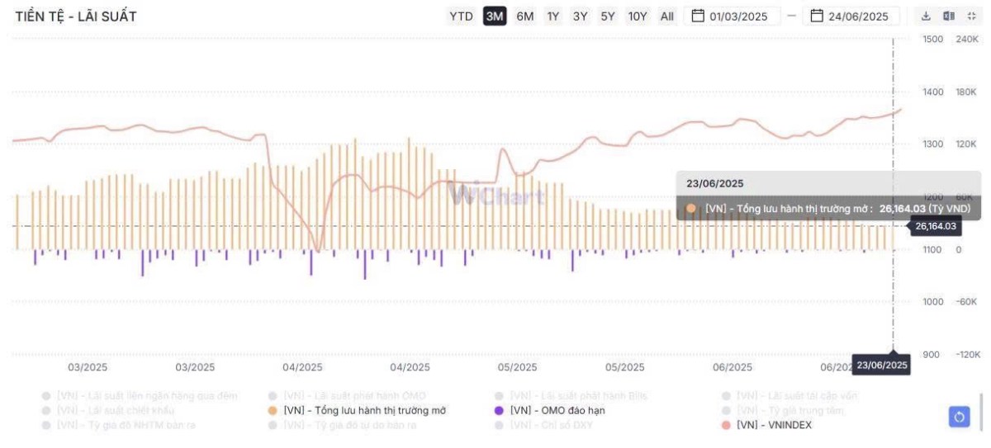Click the collapse/fullscreen chart icon

[x=971, y=17]
